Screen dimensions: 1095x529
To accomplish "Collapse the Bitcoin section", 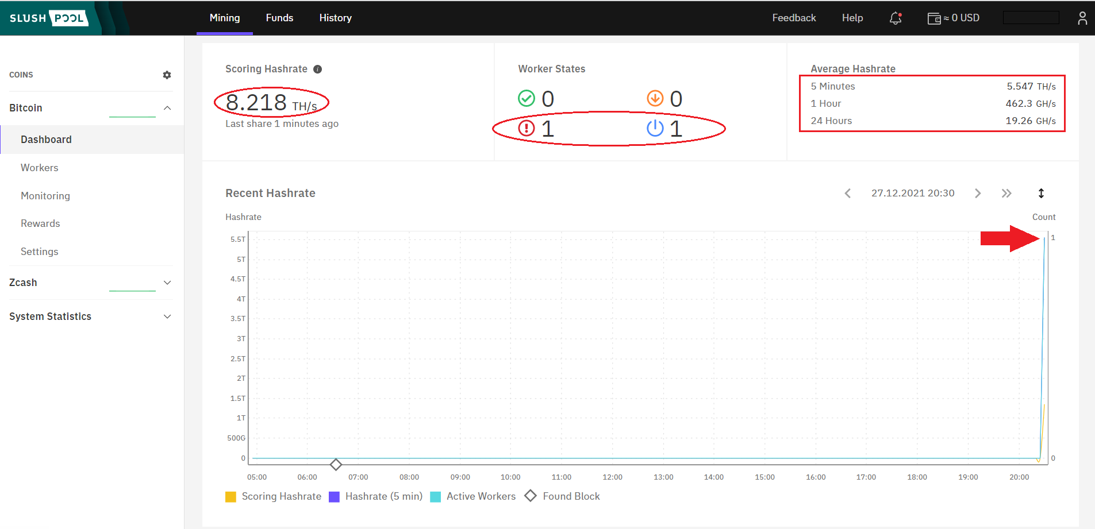I will coord(167,108).
